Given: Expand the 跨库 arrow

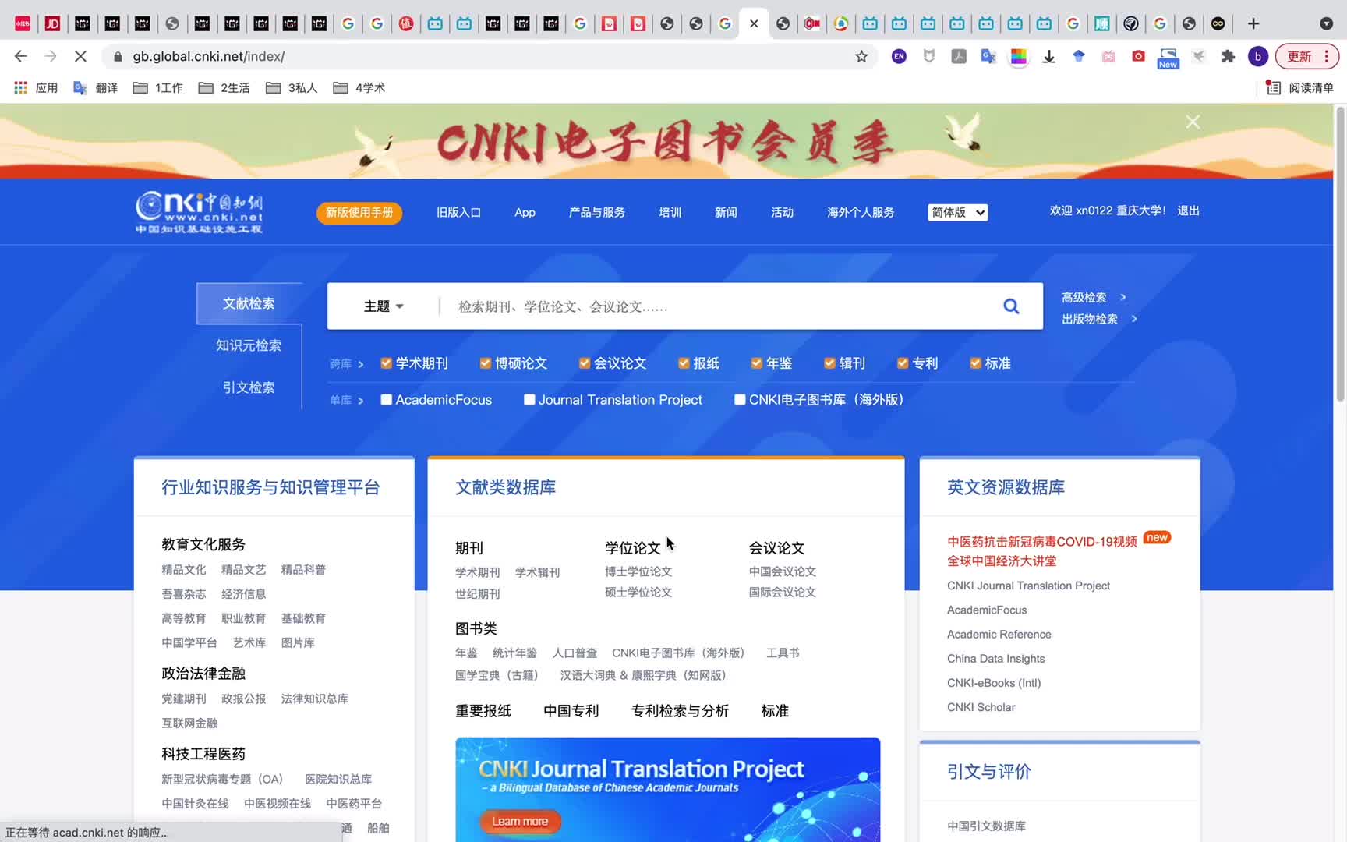Looking at the screenshot, I should click(x=361, y=364).
